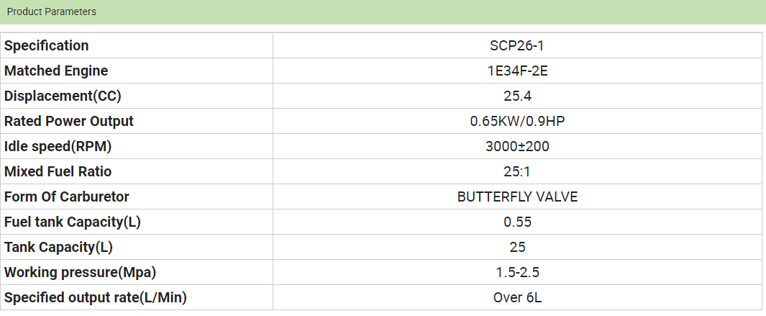Select the Working pressure(Mpa) label
Screen dimensions: 766x316
click(81, 272)
